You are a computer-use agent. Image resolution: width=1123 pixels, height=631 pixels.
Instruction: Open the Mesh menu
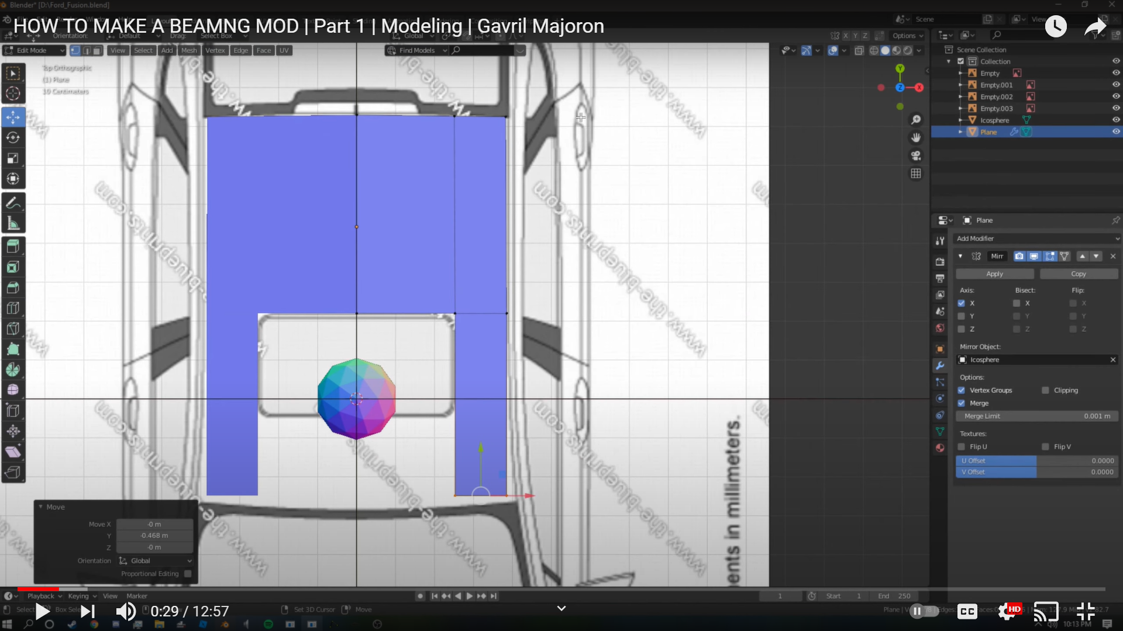189,51
